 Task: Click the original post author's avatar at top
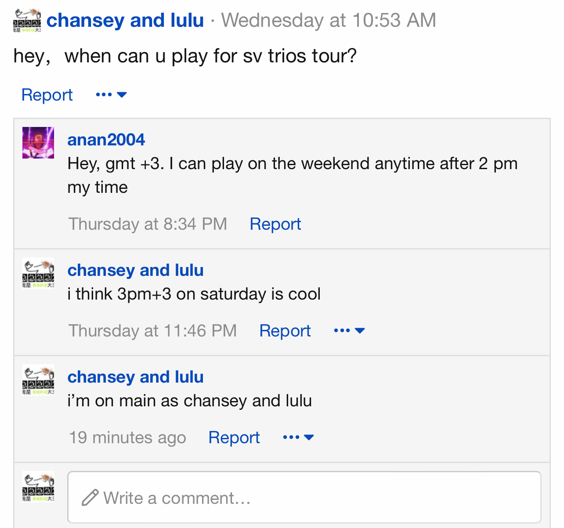pos(27,20)
